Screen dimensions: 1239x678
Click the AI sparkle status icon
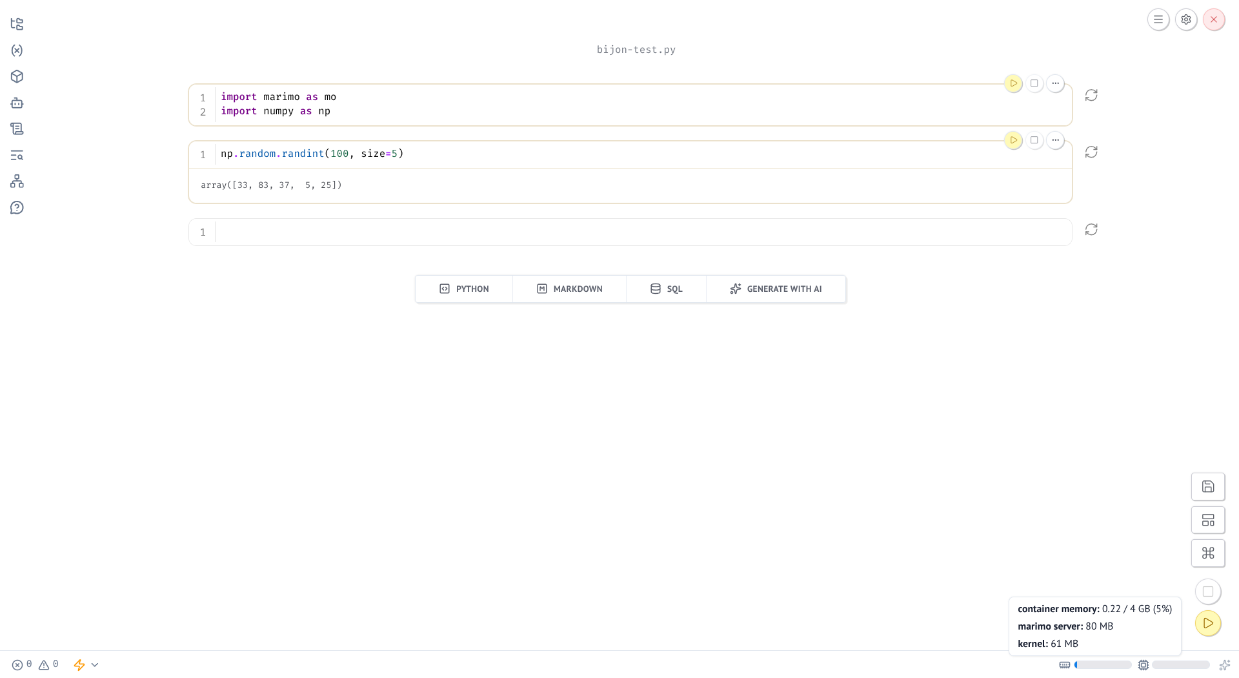[x=1224, y=664]
